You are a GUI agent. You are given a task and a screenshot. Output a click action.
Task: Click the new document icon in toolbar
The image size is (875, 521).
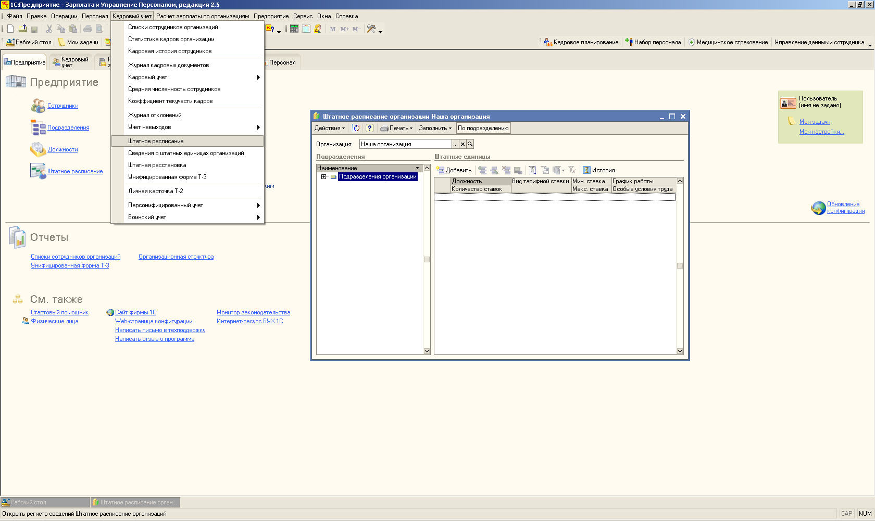pyautogui.click(x=10, y=29)
